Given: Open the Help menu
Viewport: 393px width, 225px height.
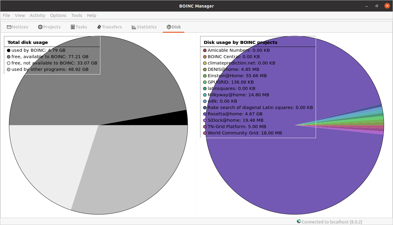Looking at the screenshot, I should click(x=92, y=15).
